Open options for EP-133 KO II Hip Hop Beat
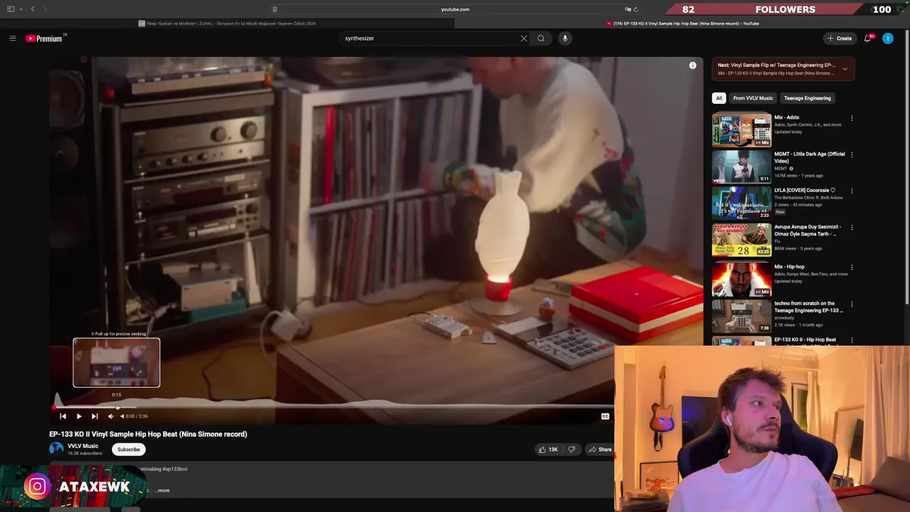Screen dimensions: 910x512 [x=852, y=340]
